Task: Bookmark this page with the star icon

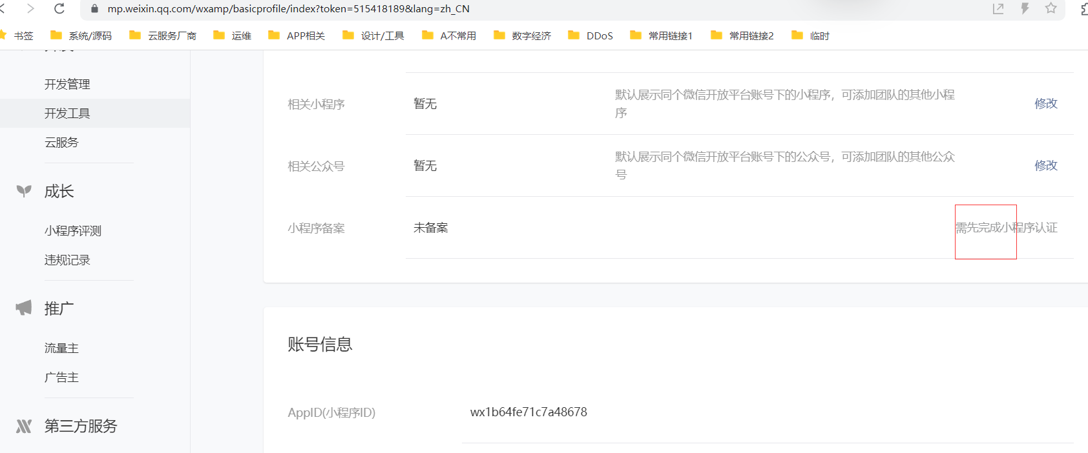Action: (x=1051, y=8)
